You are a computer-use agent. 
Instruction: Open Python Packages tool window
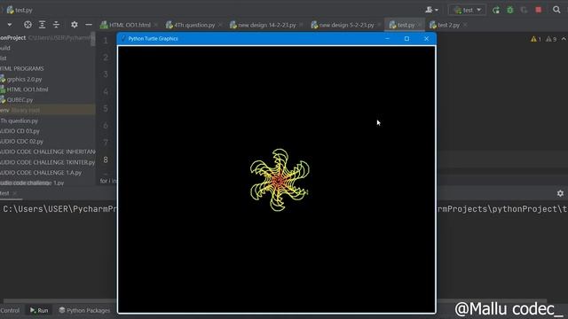pos(84,310)
